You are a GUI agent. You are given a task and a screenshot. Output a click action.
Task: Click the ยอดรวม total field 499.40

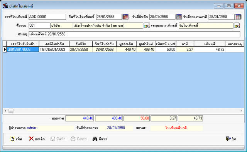109,118
